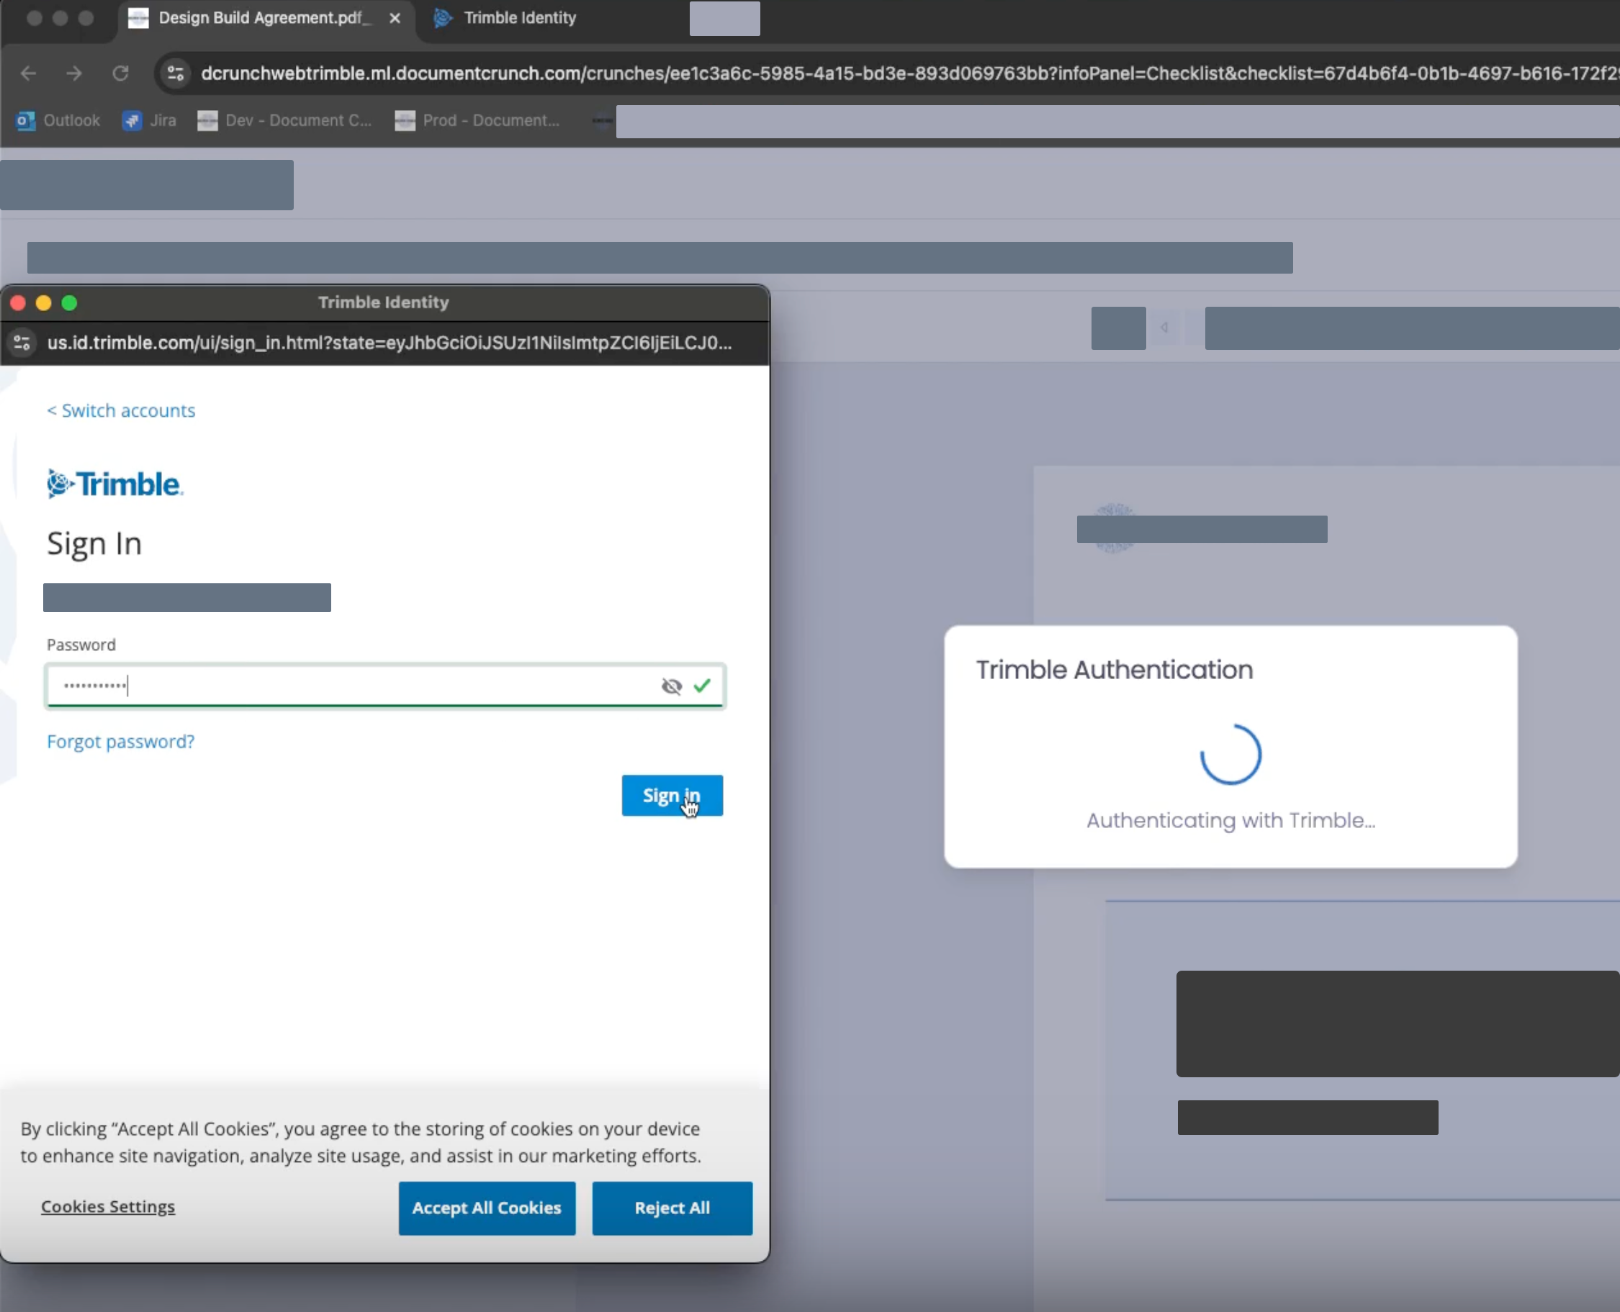Close the Design Build Agreement.pdf tab
This screenshot has height=1312, width=1620.
[x=395, y=18]
